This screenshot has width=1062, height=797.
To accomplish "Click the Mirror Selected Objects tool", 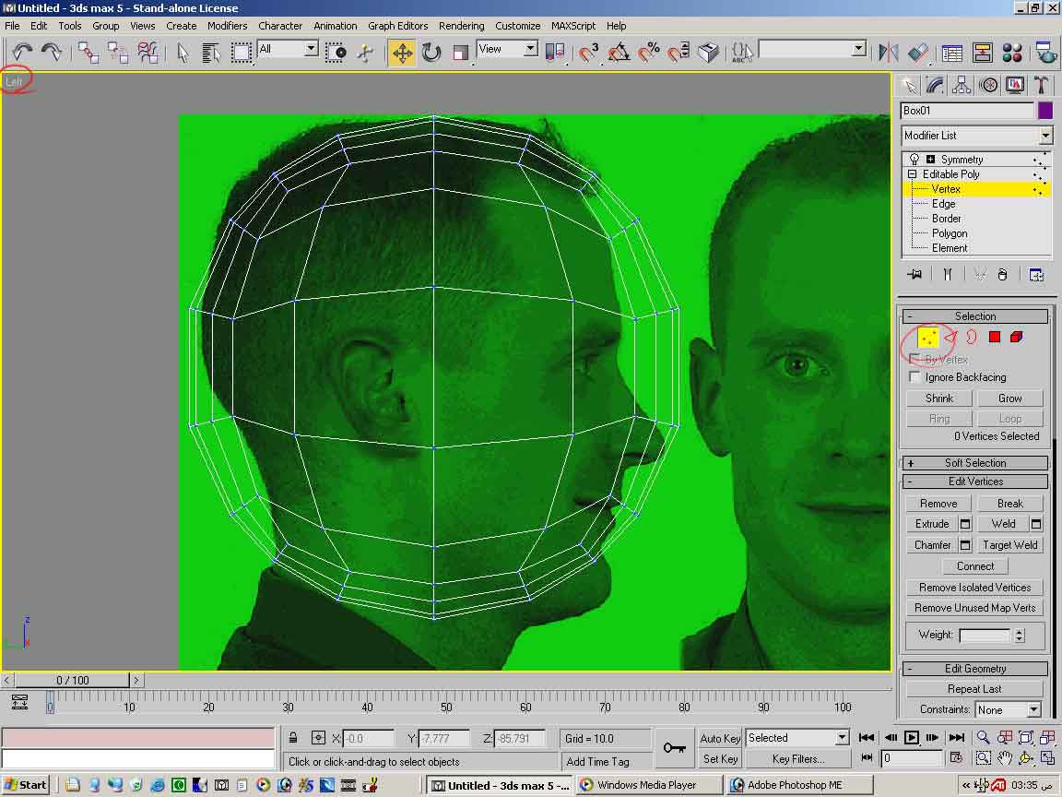I will (x=888, y=53).
